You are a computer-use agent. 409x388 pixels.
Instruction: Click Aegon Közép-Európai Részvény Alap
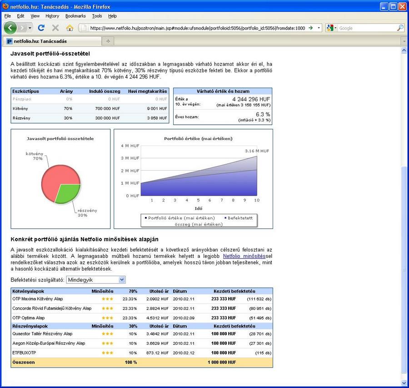[x=49, y=343]
